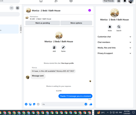Click the chat list scrollbar down arrow

tap(21, 32)
